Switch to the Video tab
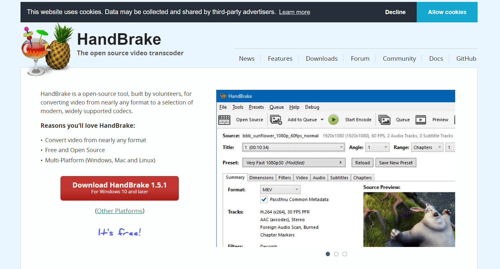500x269 pixels. coord(302,178)
